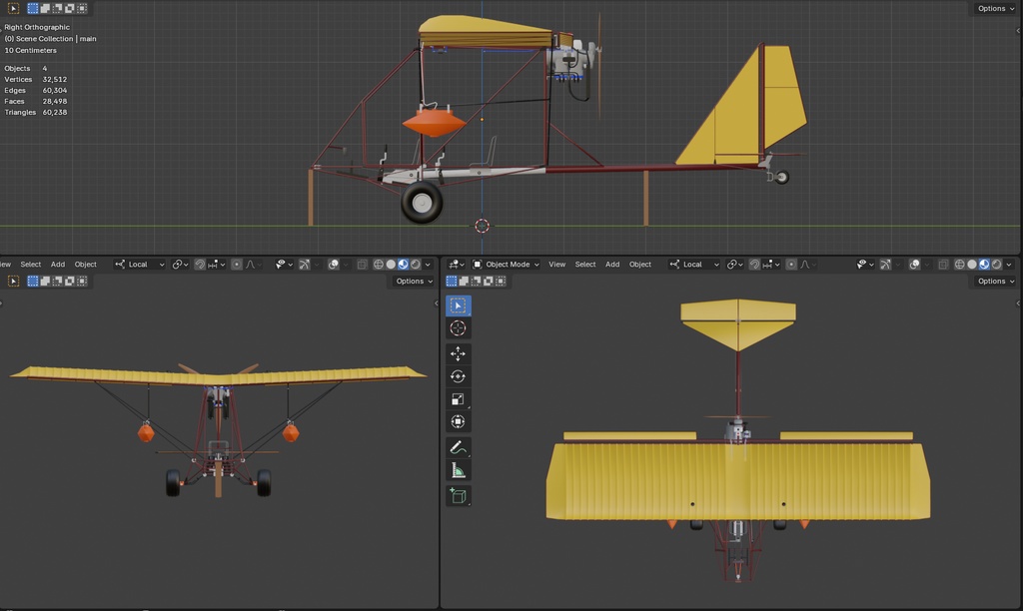
Task: Choose 'Extend selection' mode in bottom-left viewport
Action: (x=45, y=282)
